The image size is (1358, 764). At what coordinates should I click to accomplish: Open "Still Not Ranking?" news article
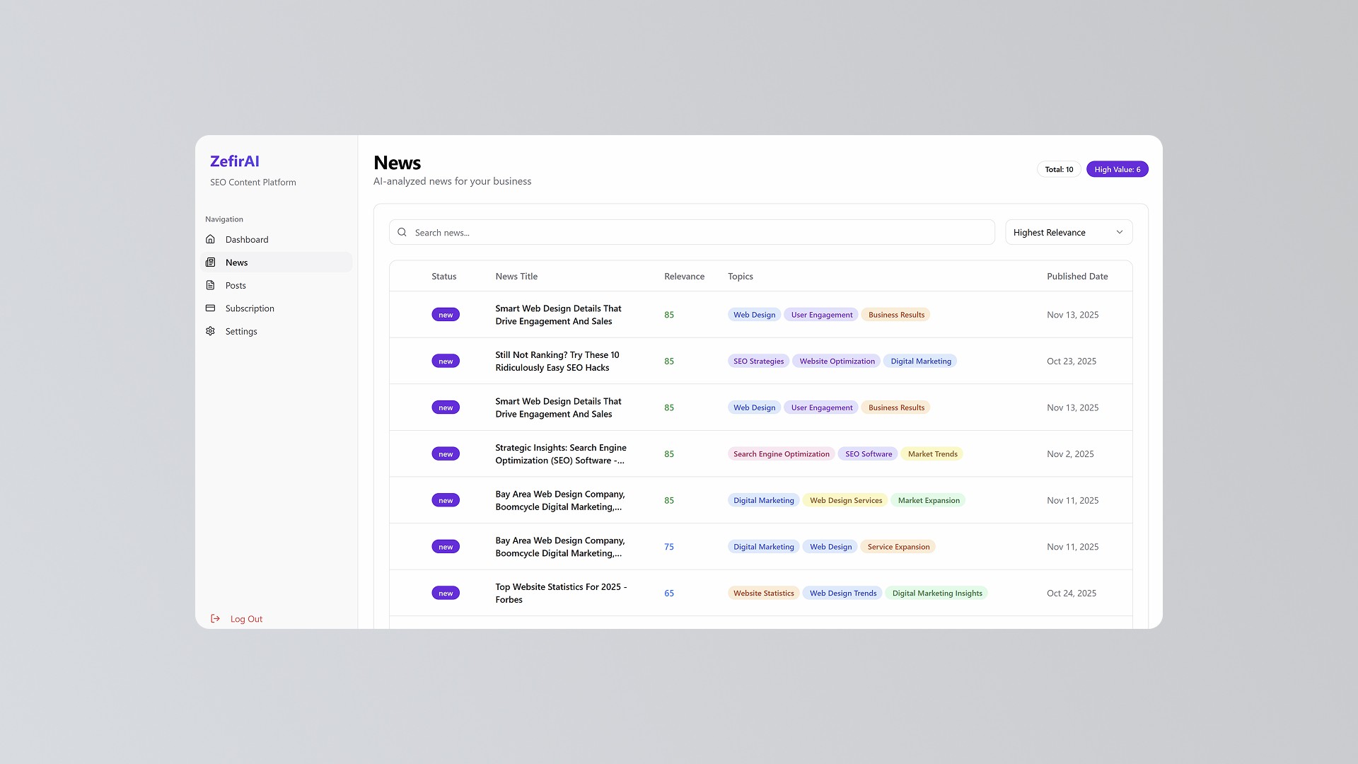pyautogui.click(x=557, y=361)
